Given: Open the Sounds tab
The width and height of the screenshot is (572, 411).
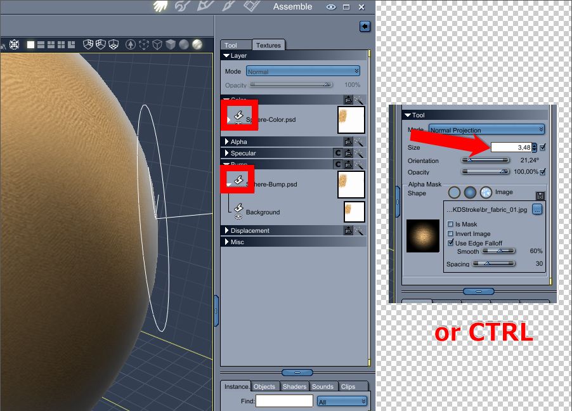Looking at the screenshot, I should point(323,386).
